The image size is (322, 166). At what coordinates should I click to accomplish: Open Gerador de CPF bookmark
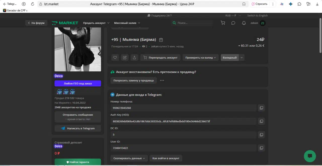tap(15, 11)
